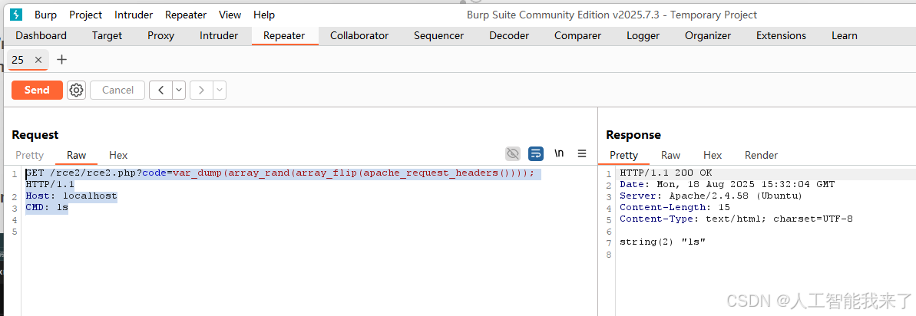Select Request Pretty view tab
This screenshot has width=916, height=316.
[x=30, y=155]
